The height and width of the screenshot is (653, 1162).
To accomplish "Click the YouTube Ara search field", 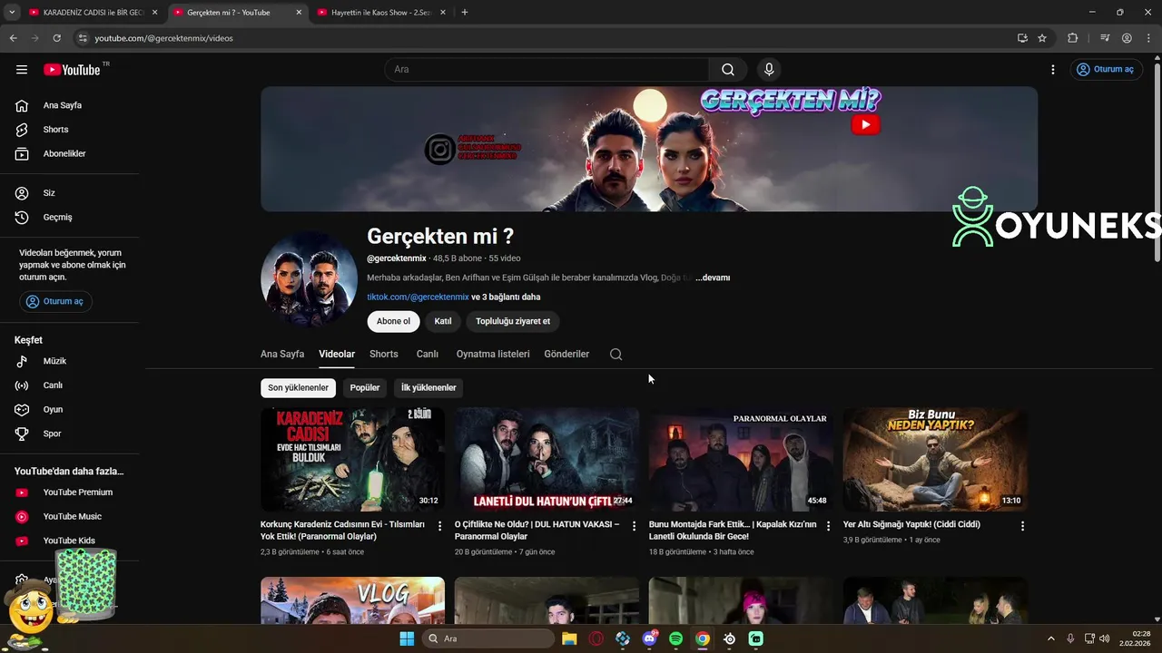I will (547, 70).
